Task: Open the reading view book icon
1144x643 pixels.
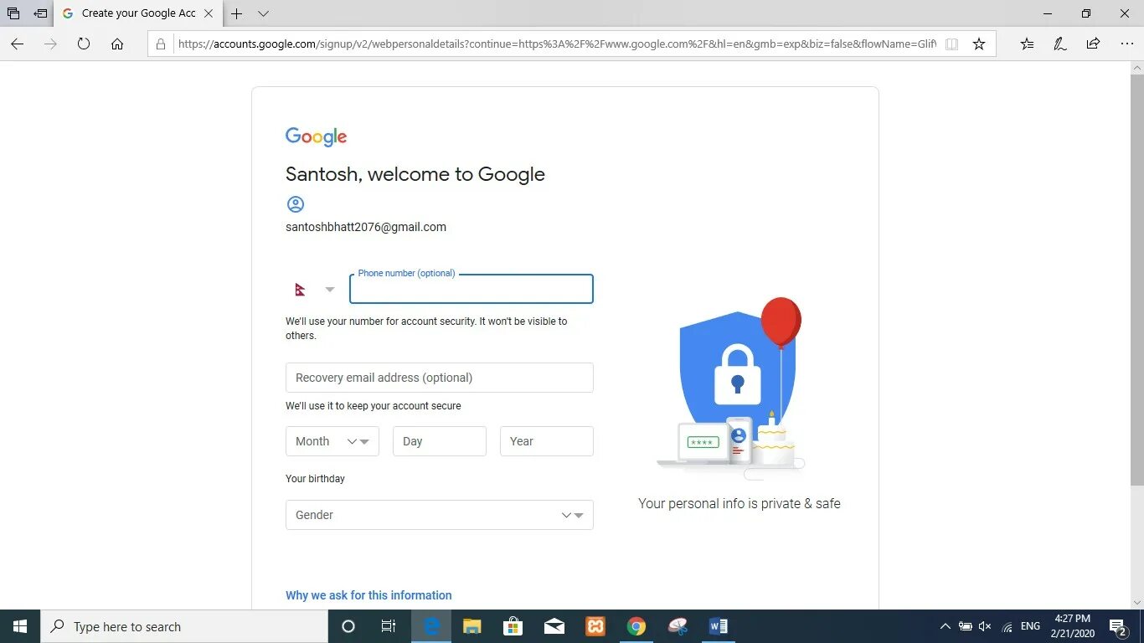Action: coord(951,44)
